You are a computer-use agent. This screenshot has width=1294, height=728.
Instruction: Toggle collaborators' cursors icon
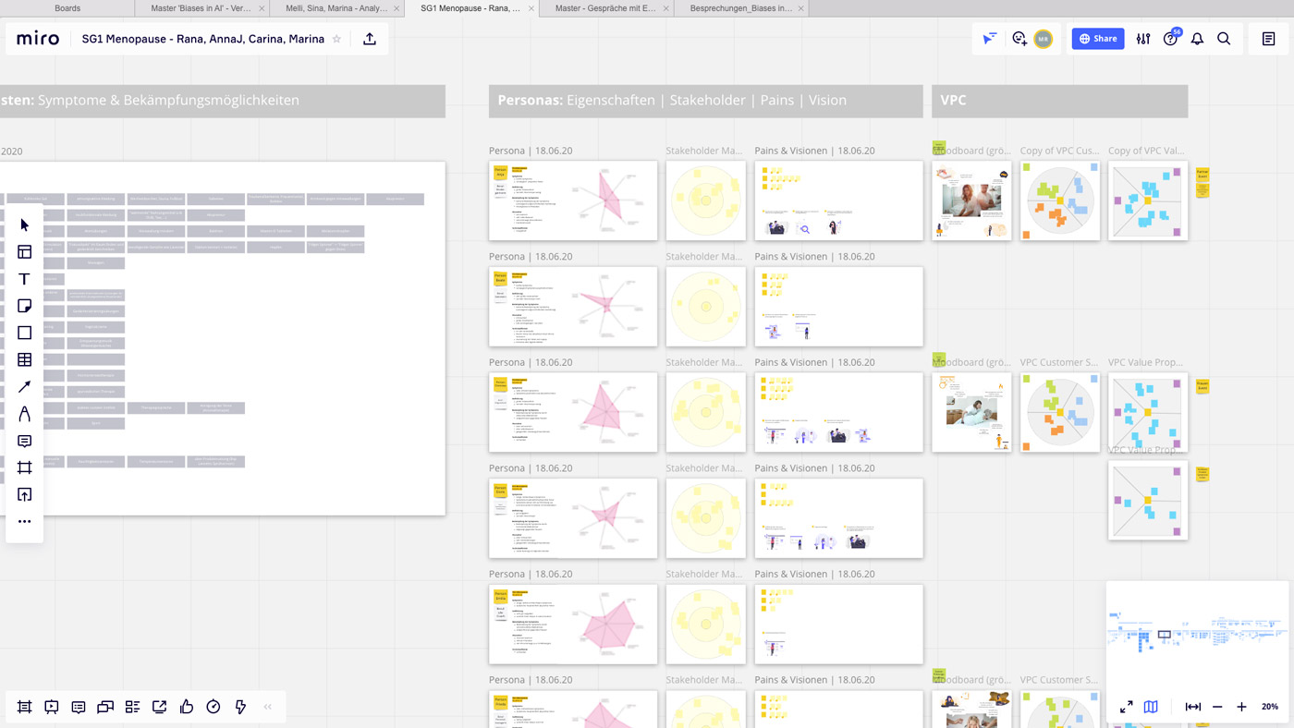(990, 39)
